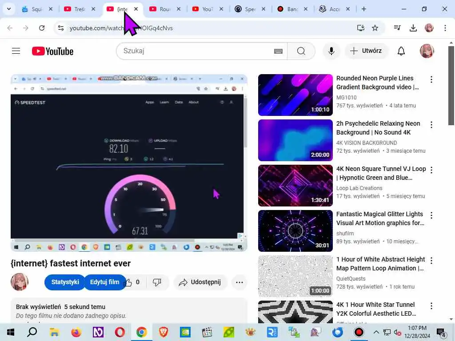The image size is (455, 341).
Task: Open a new browser tab
Action: point(363,9)
